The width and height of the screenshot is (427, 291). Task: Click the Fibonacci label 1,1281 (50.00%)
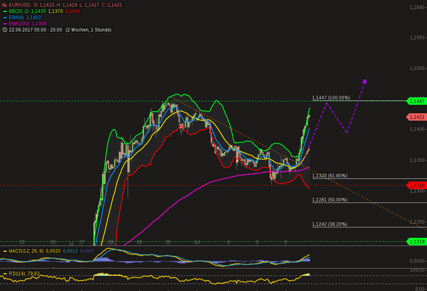pyautogui.click(x=330, y=200)
